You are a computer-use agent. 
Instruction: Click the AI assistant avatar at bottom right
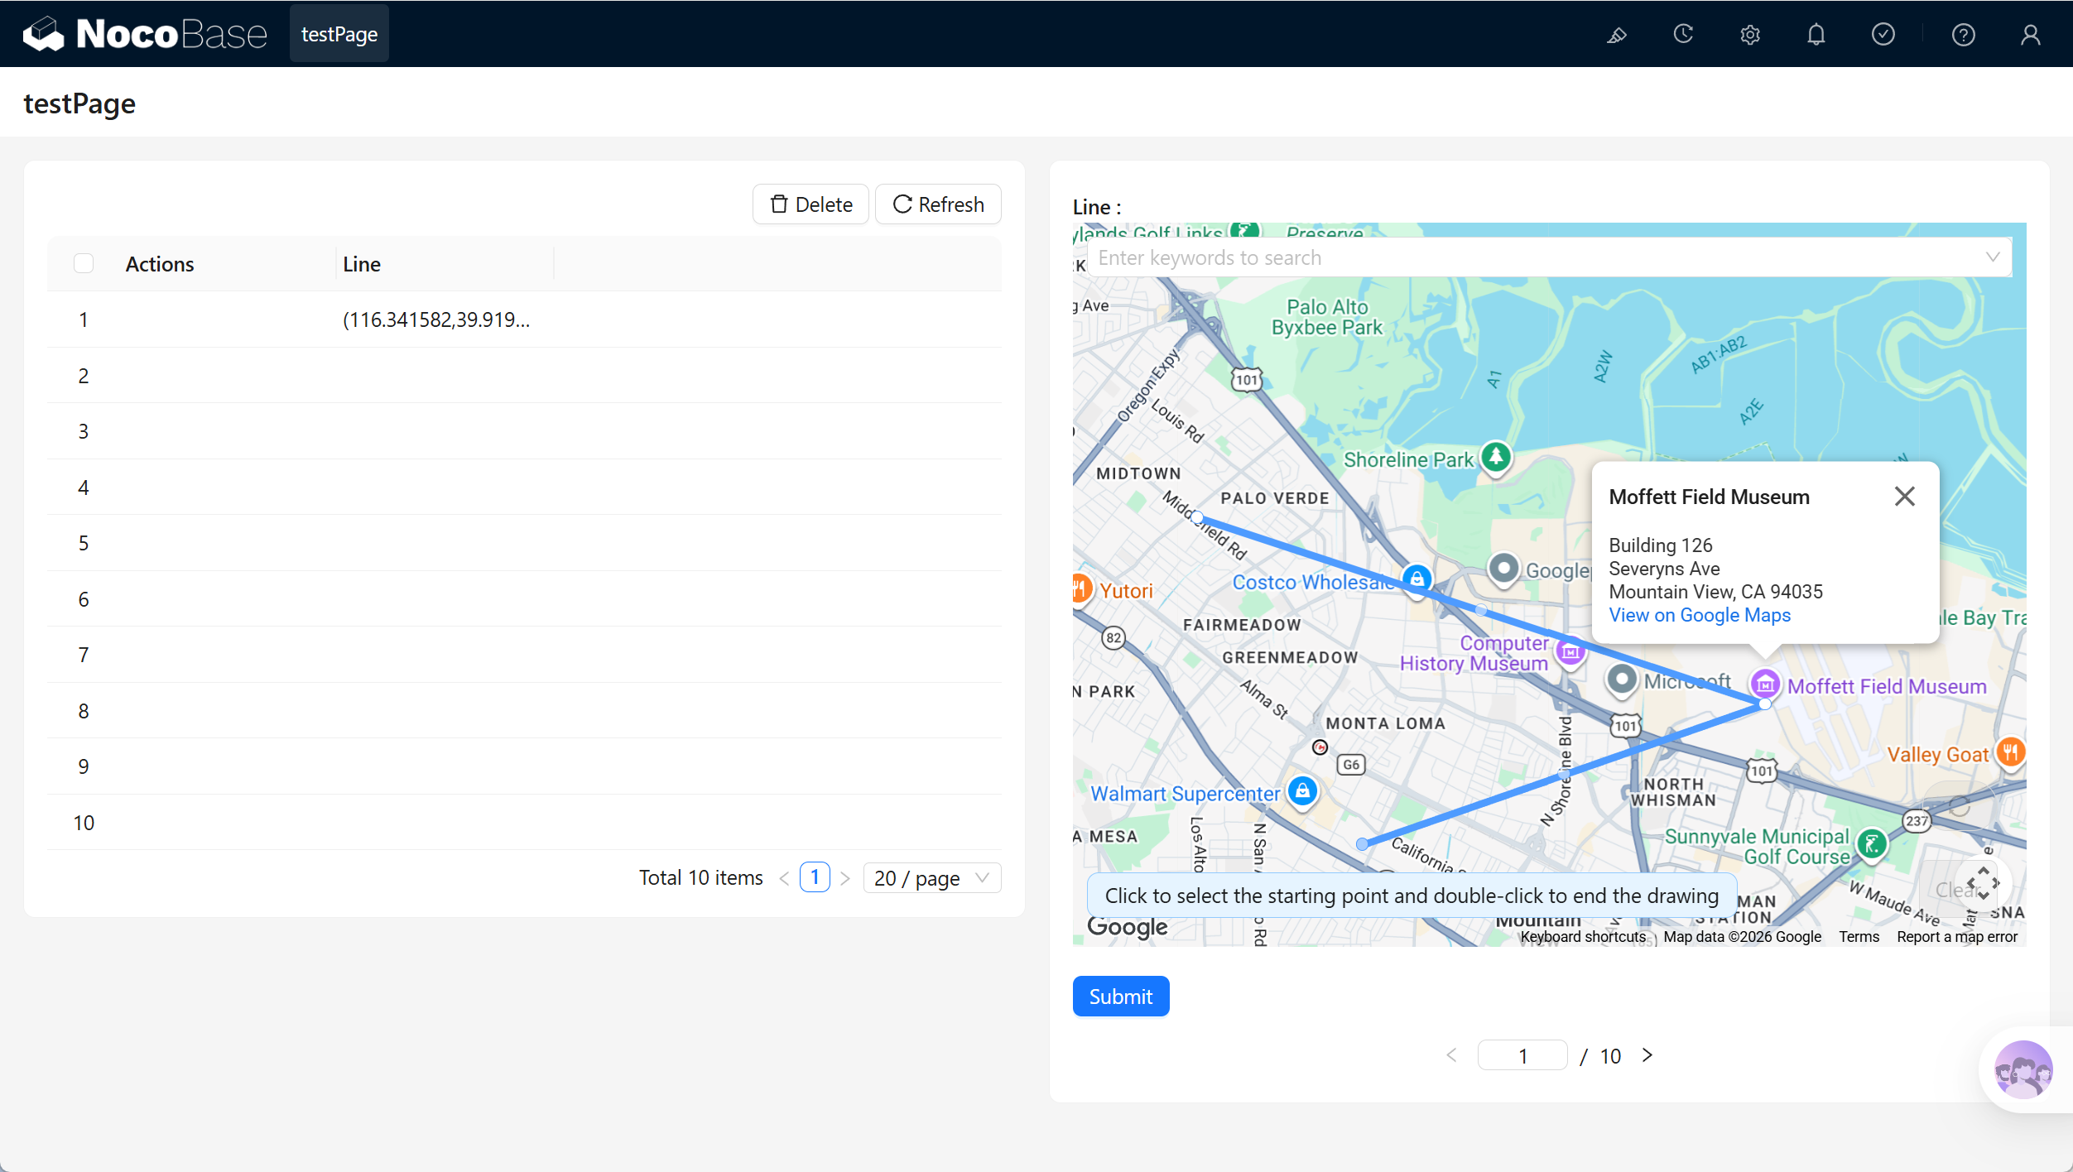pyautogui.click(x=2023, y=1069)
